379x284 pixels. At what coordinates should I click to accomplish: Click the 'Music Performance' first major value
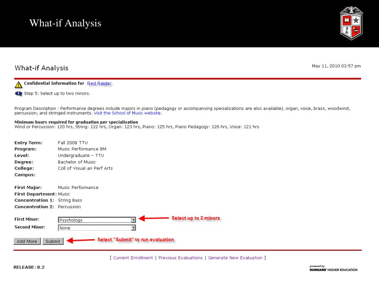click(x=78, y=187)
